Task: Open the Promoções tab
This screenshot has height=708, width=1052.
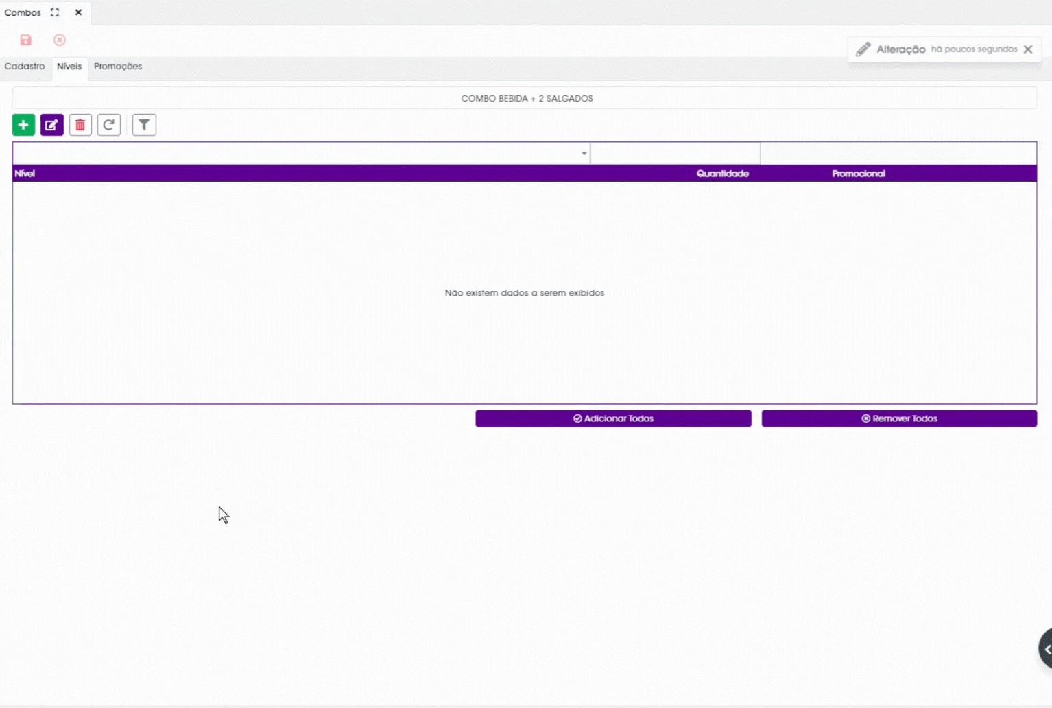Action: coord(118,67)
